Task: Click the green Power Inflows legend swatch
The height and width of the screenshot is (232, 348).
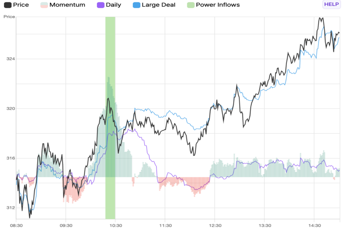Action: (191, 5)
